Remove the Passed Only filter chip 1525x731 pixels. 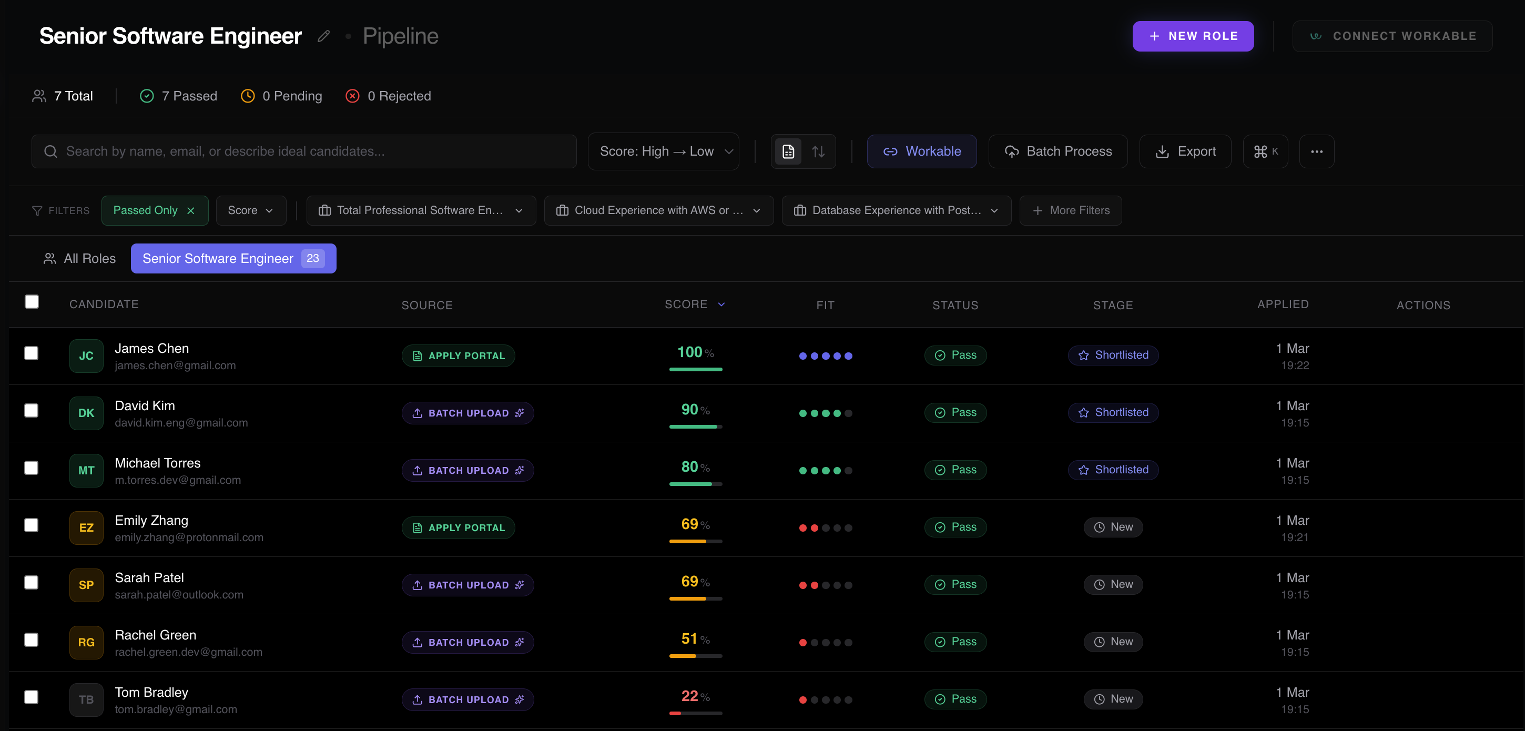click(190, 210)
